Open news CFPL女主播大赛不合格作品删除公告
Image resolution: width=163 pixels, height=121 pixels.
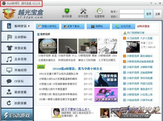59,74
